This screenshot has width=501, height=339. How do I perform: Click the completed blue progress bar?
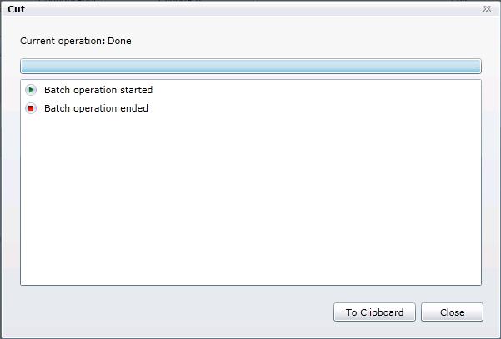(x=250, y=66)
